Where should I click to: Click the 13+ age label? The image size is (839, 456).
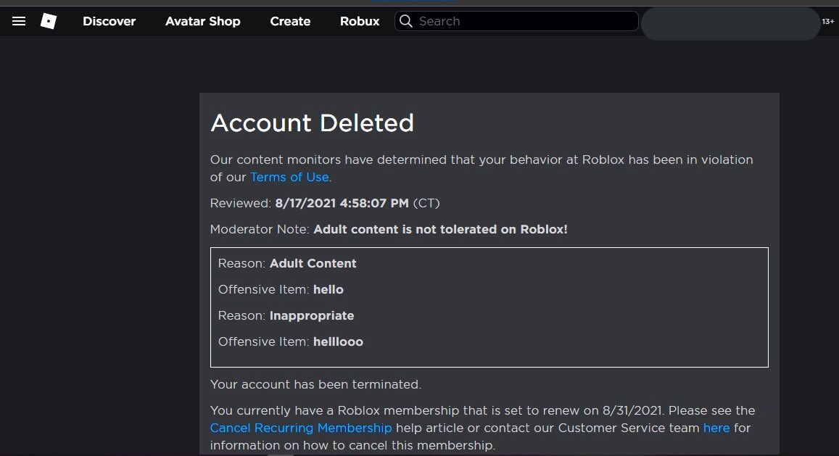pyautogui.click(x=828, y=22)
